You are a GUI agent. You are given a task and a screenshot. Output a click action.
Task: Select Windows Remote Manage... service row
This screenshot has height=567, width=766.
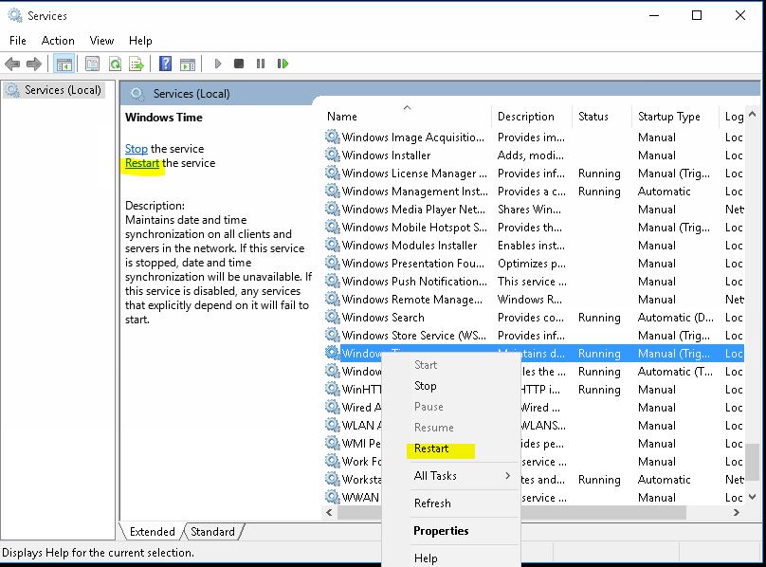pyautogui.click(x=534, y=299)
